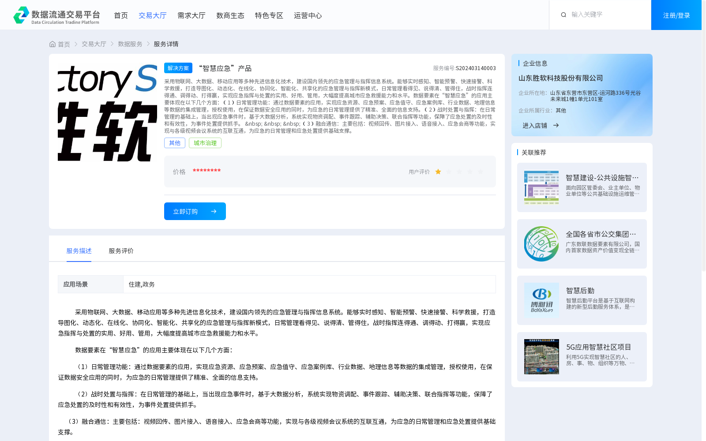The image size is (706, 441).
Task: Click company name 山东胜软科技股份有限公司
Action: [x=561, y=78]
